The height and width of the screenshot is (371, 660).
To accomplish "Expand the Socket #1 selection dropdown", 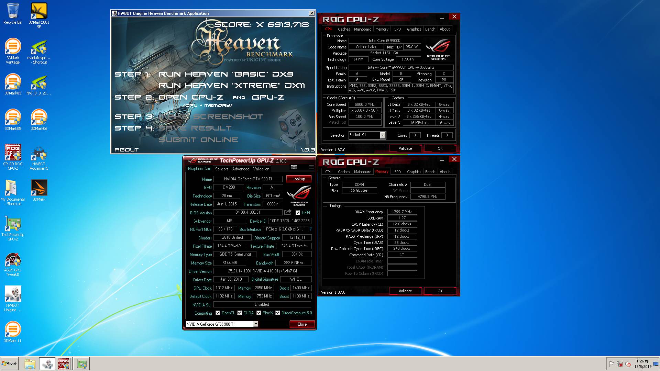I will (x=383, y=135).
